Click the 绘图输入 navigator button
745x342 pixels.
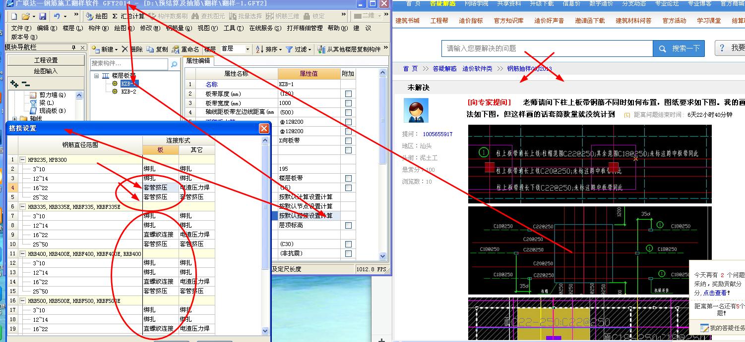[46, 71]
